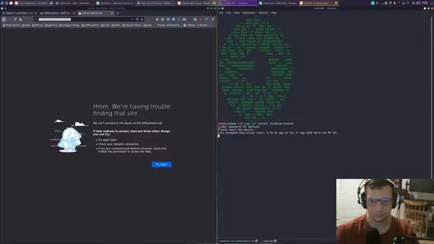Open Konsole Bookmarks menu

pyautogui.click(x=249, y=13)
